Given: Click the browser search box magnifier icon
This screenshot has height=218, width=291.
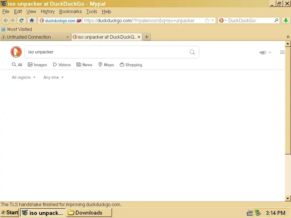Looking at the screenshot, I should point(276,20).
